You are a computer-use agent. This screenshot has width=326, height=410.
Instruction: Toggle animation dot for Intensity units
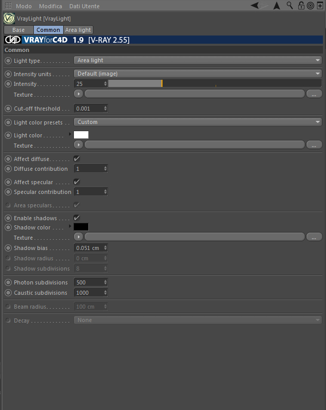(8, 74)
